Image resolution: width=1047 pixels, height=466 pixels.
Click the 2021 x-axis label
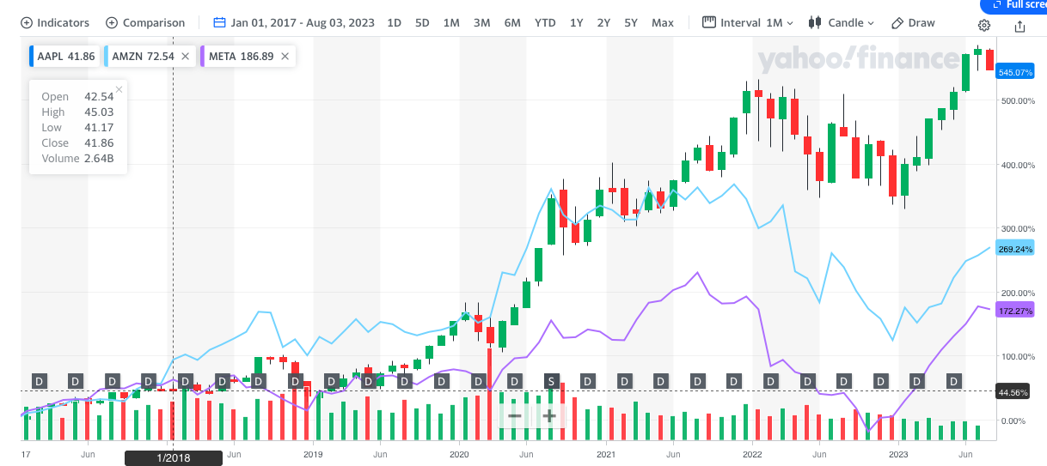(606, 453)
